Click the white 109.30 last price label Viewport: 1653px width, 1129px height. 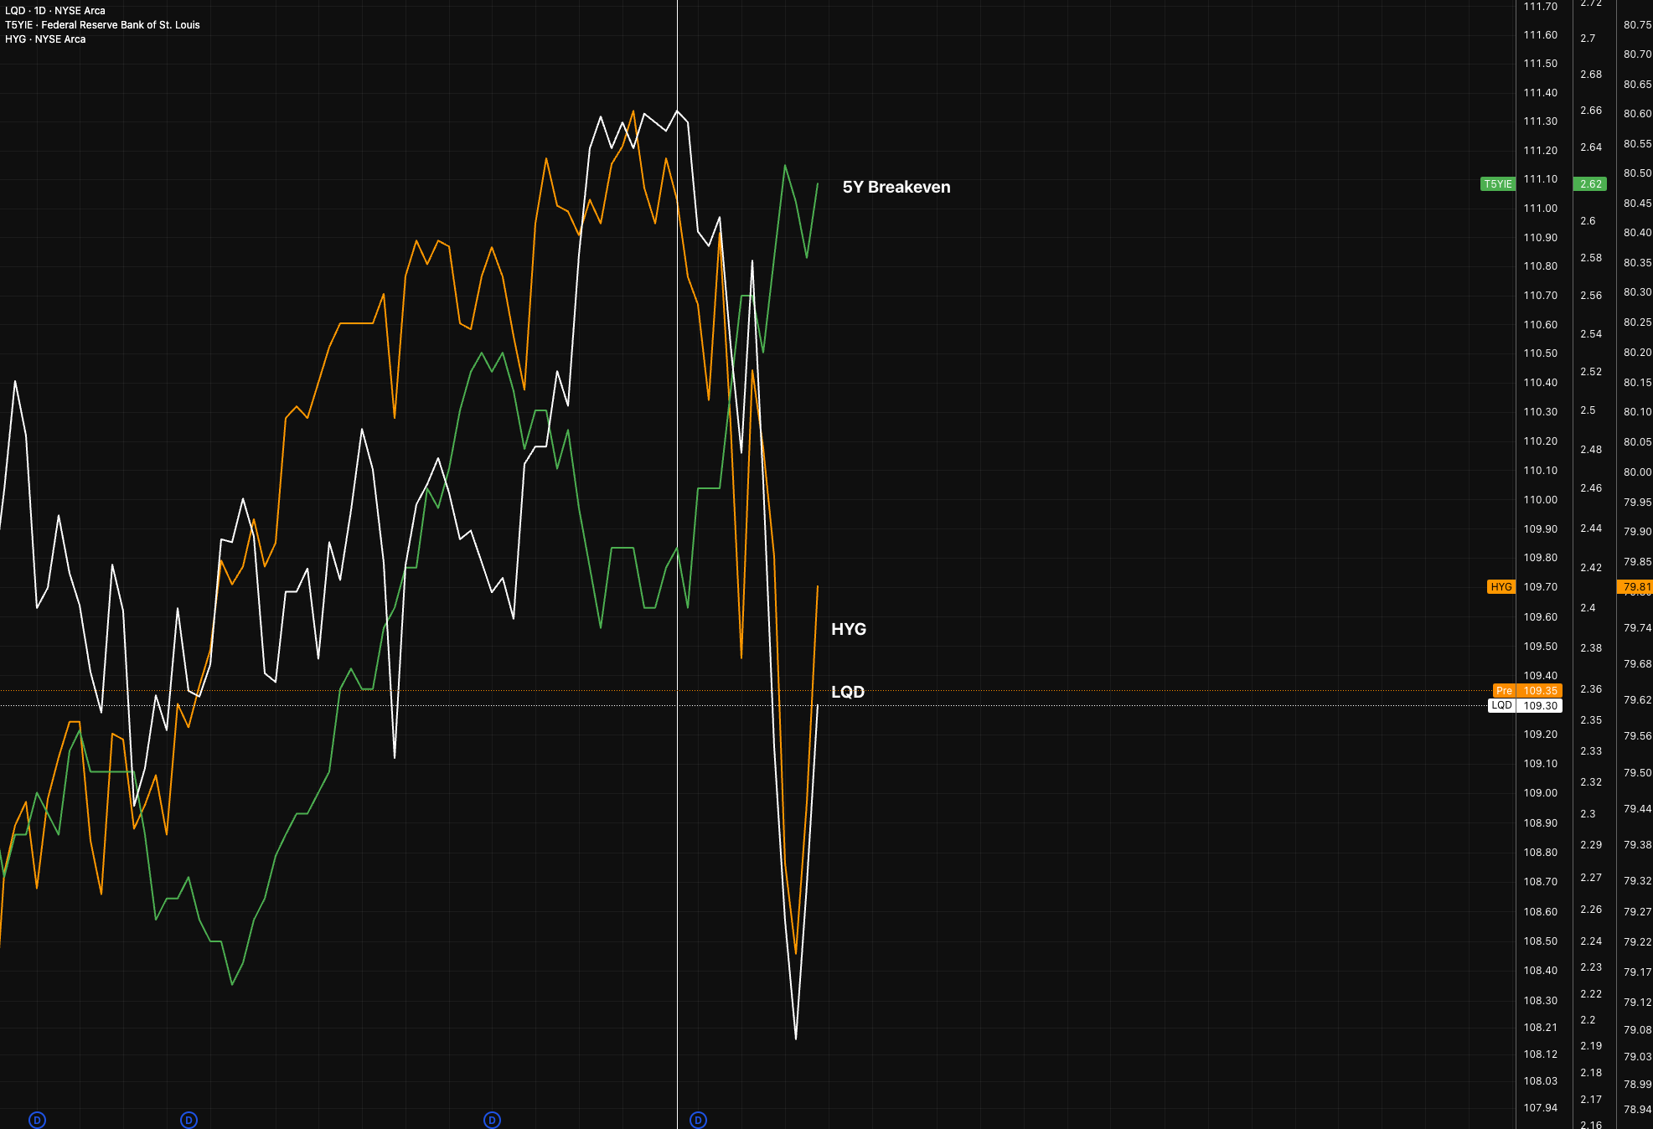coord(1540,706)
